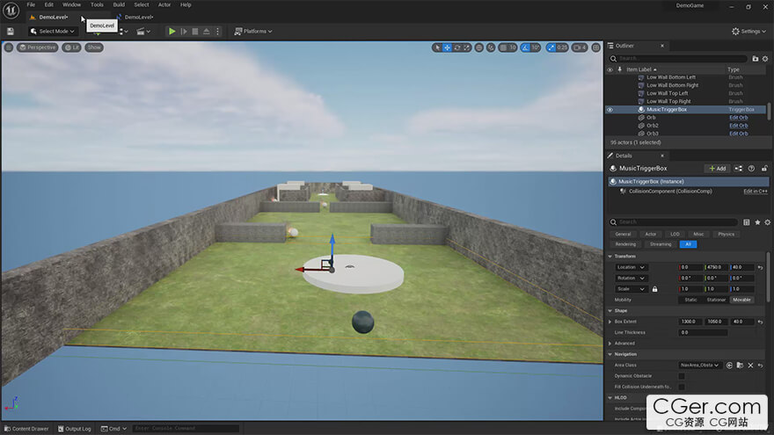The width and height of the screenshot is (774, 435).
Task: Switch to the Physics filter tab
Action: [x=726, y=235]
